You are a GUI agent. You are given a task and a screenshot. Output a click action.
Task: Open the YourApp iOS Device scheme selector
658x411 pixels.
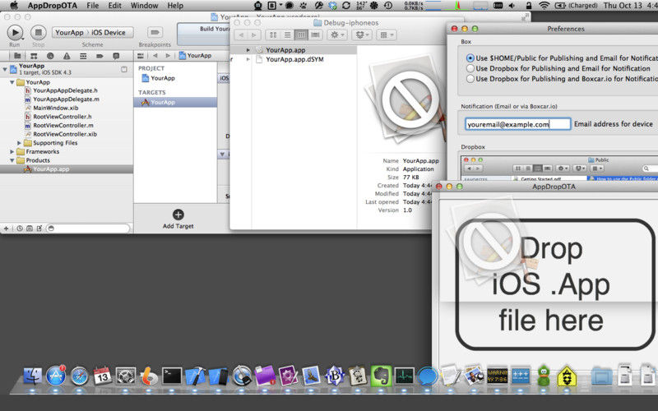[x=93, y=32]
